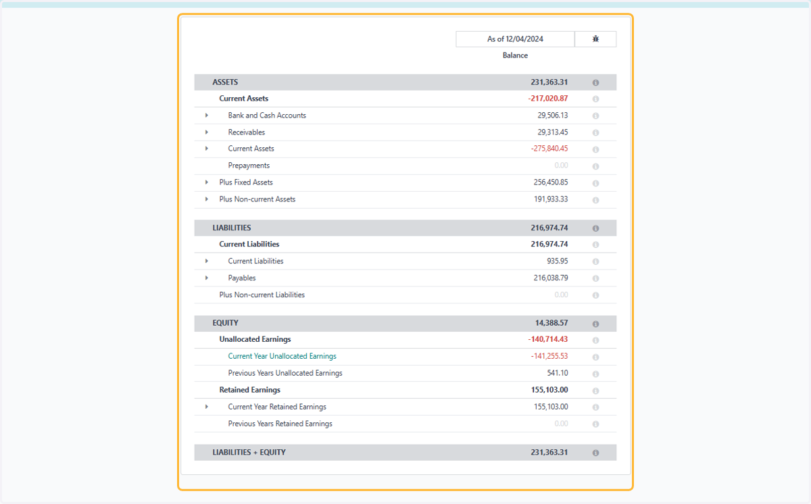Click the 216,038.79 Payables amount
Viewport: 811px width, 504px height.
(x=551, y=278)
